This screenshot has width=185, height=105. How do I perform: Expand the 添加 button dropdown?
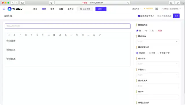(101, 9)
